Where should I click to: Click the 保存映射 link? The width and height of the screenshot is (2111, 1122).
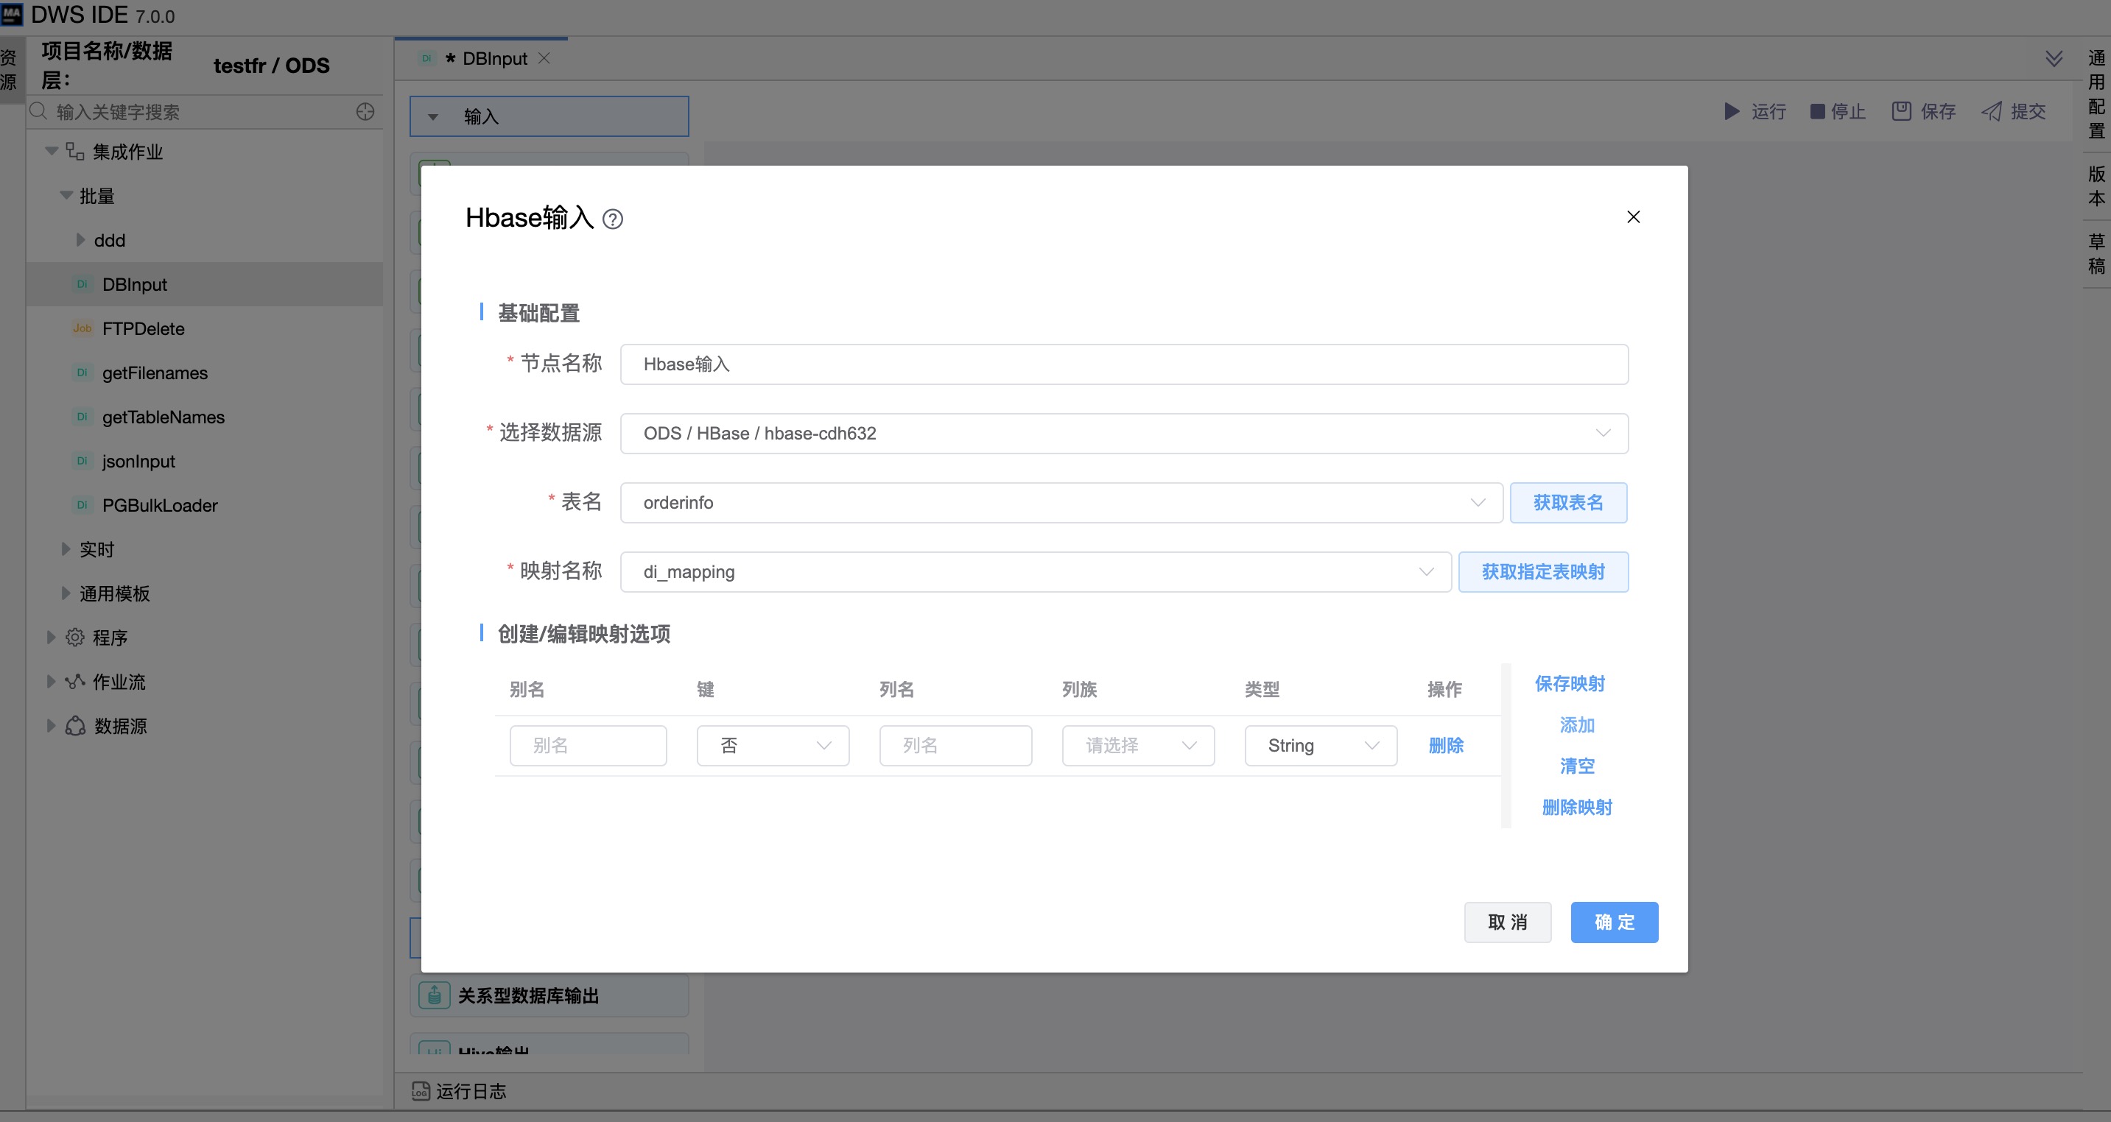point(1568,684)
